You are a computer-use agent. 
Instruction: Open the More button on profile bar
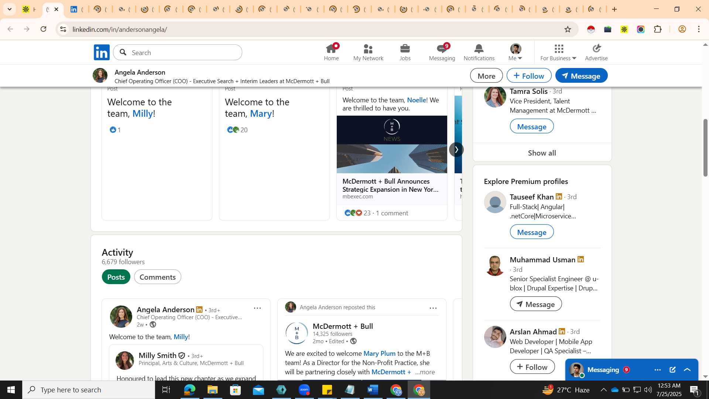click(486, 76)
